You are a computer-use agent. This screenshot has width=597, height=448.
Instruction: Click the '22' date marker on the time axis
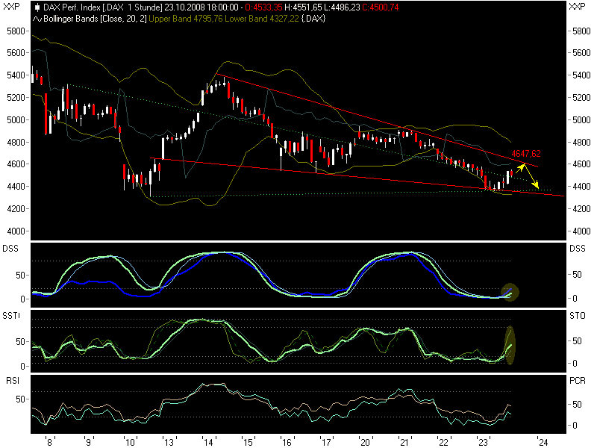pyautogui.click(x=444, y=442)
